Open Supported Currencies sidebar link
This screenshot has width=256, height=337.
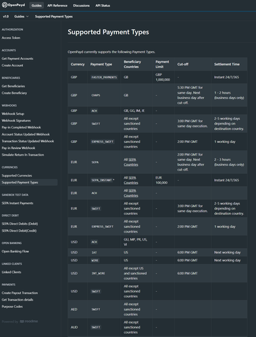(17, 175)
